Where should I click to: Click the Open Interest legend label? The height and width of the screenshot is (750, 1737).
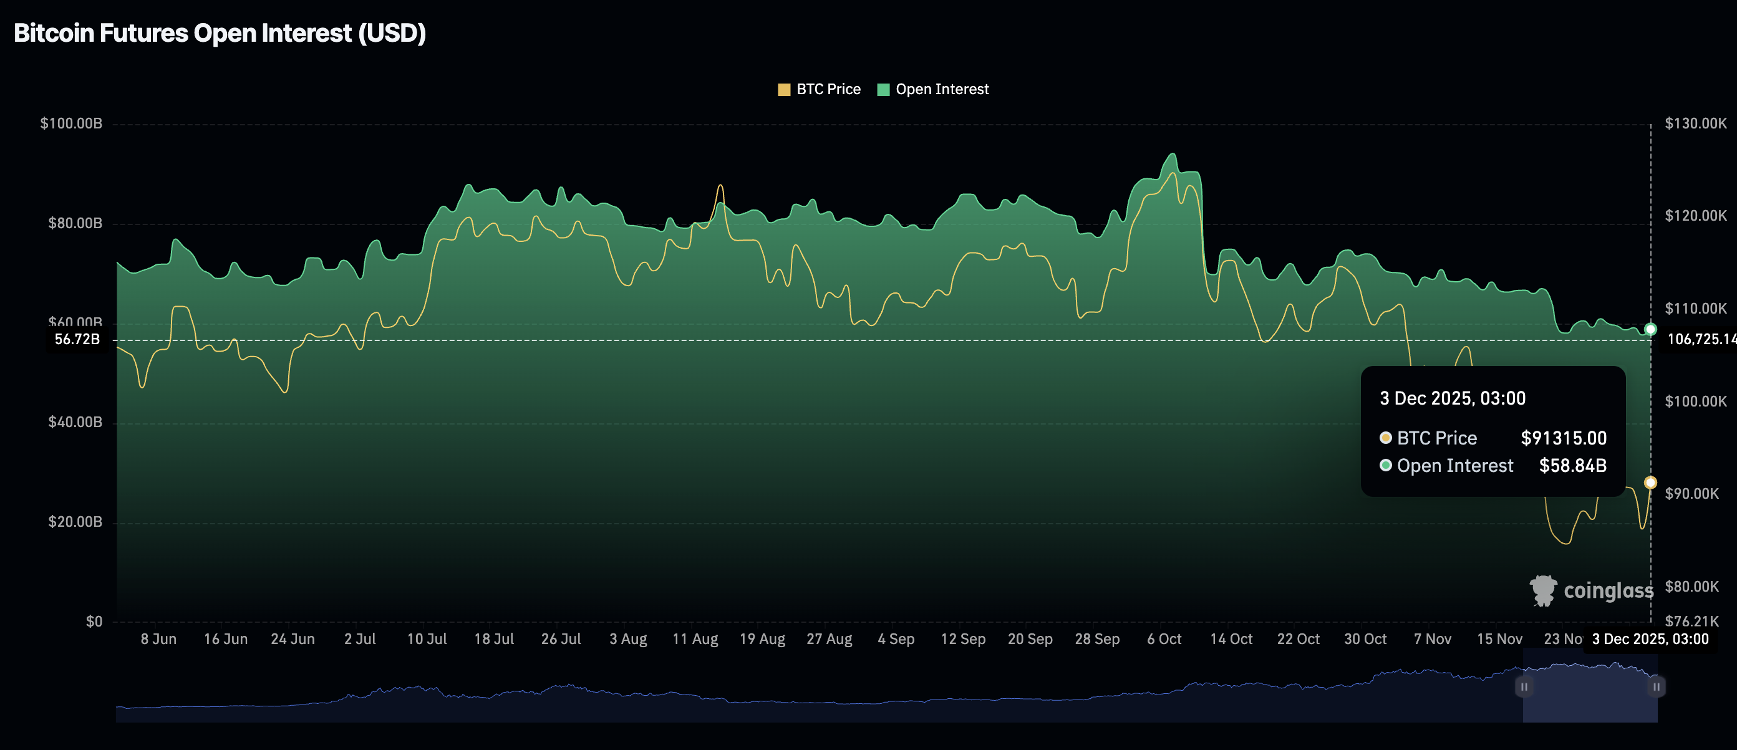click(942, 90)
